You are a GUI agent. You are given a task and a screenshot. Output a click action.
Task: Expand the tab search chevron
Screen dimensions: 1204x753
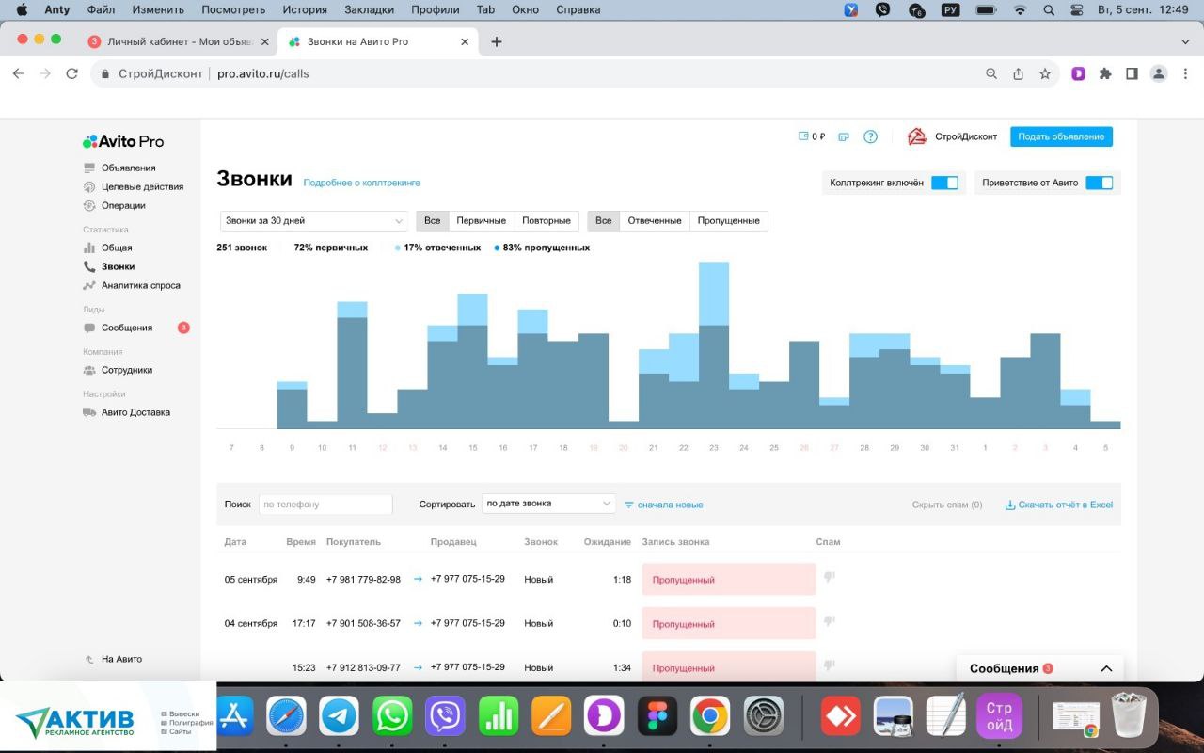[x=1185, y=41]
